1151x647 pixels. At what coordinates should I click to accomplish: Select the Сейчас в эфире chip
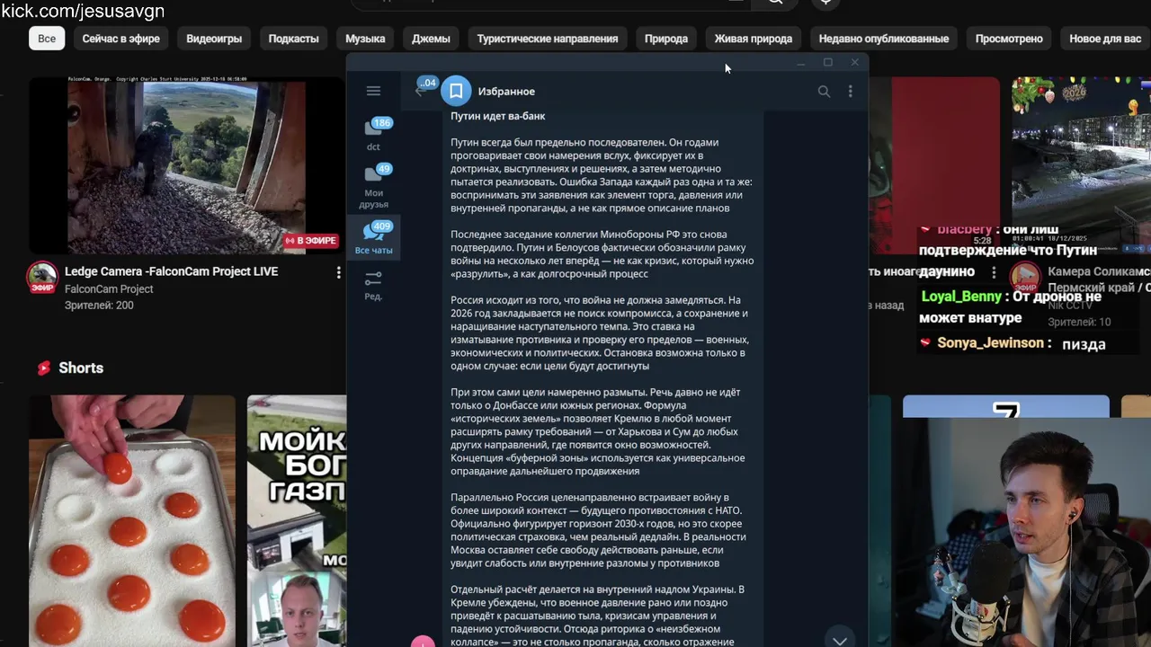pos(121,39)
